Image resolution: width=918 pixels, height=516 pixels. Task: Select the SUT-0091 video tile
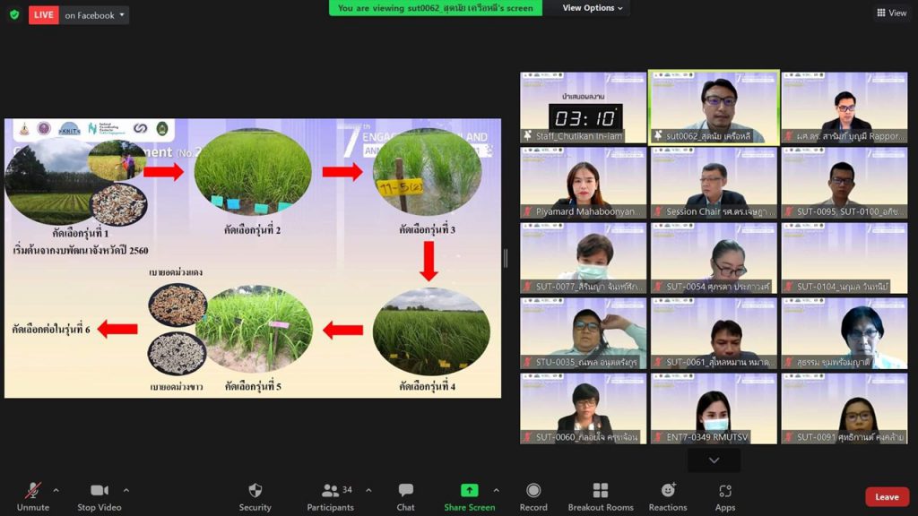[844, 408]
